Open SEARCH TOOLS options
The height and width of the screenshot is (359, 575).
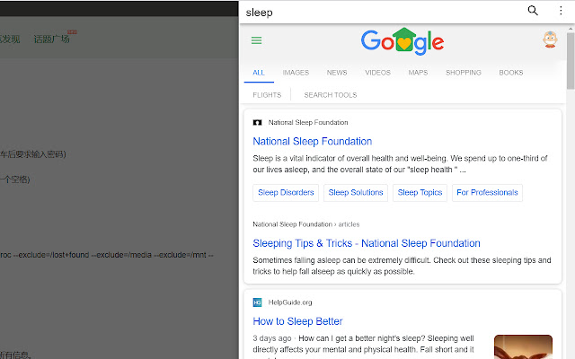click(330, 95)
